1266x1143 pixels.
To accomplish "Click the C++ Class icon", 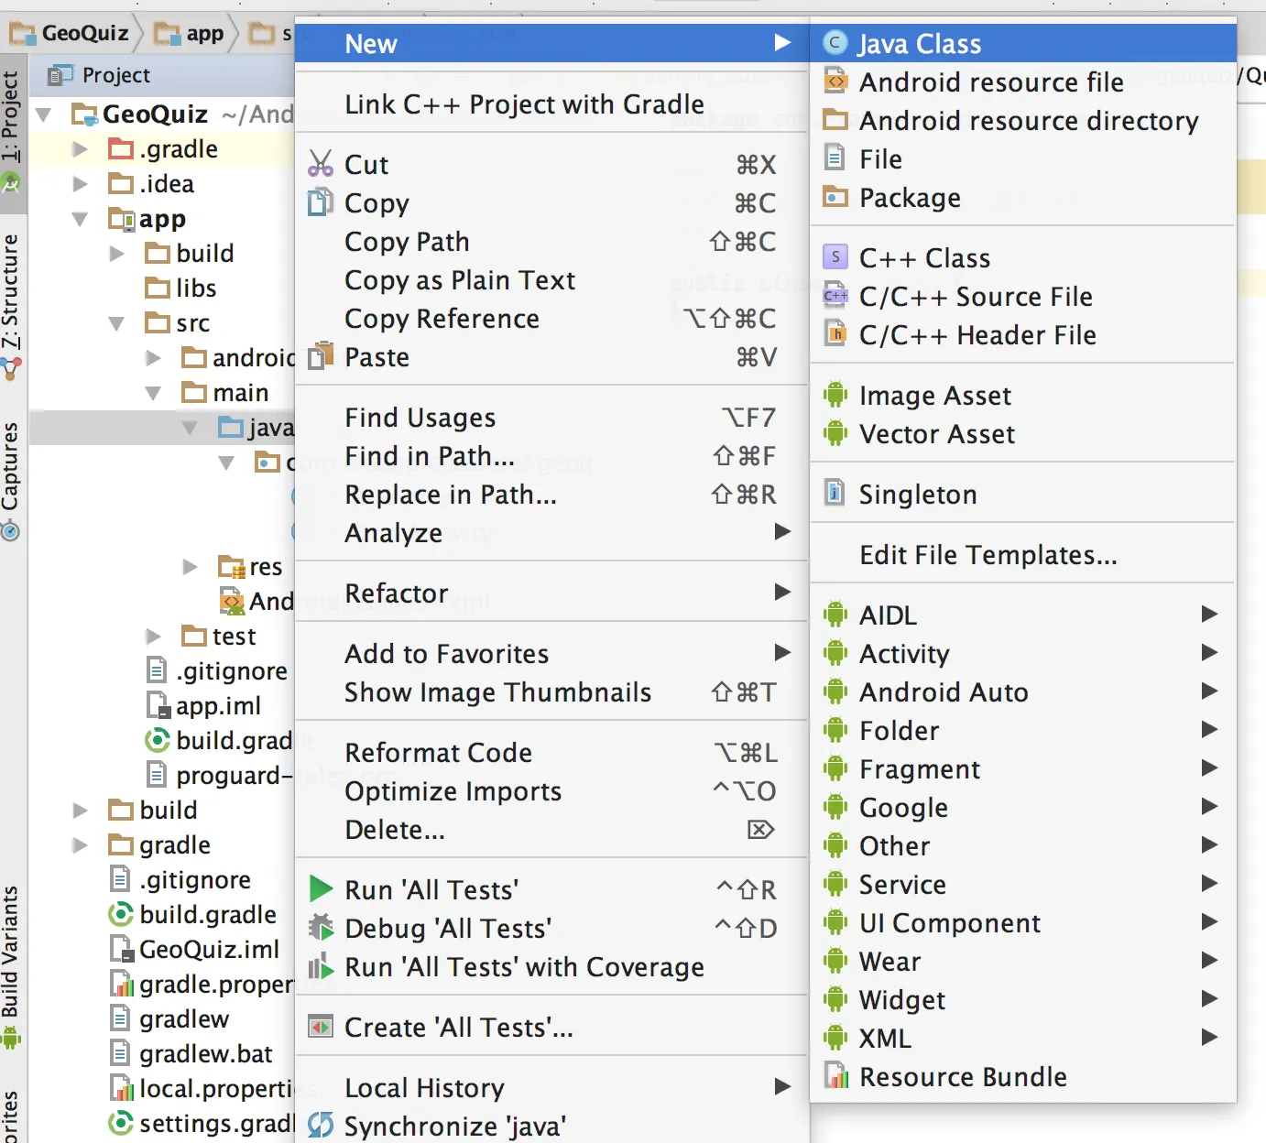I will coord(835,258).
